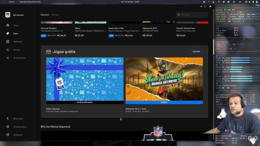Screen dimensions: 260x146
Task: Click the OFERTA EXPIRADA bar under Cities banner
Action: pos(85,102)
